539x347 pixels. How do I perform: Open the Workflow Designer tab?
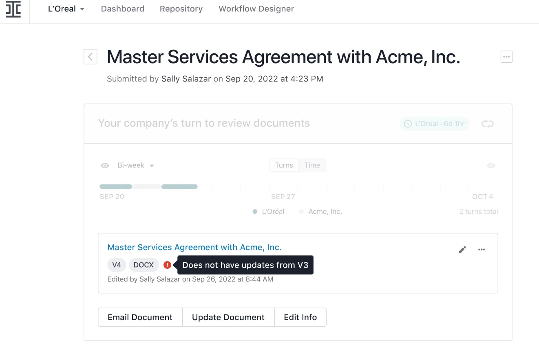pyautogui.click(x=256, y=9)
